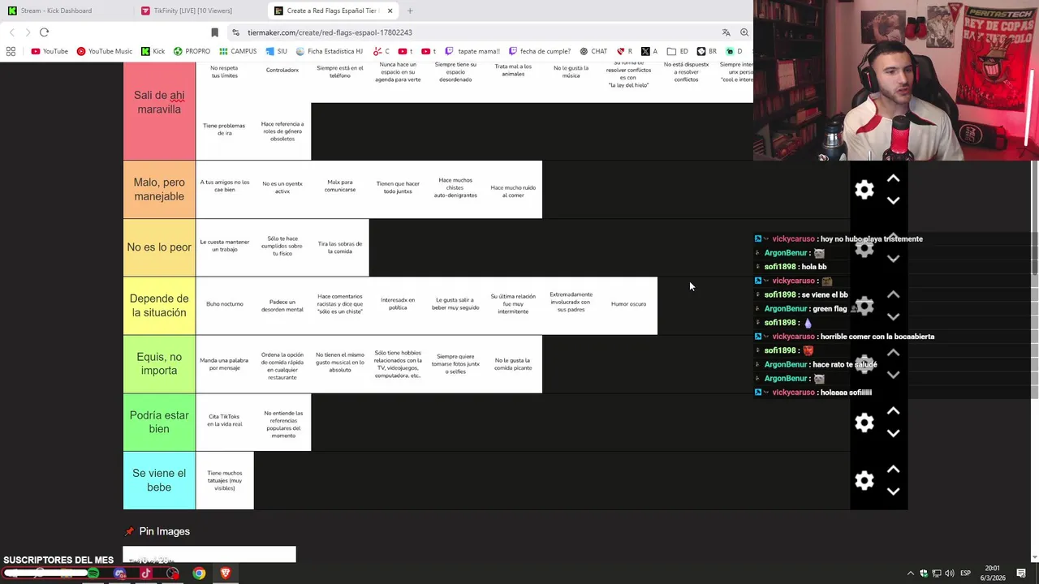
Task: Click the 'Se viene el bebe' tier label
Action: pyautogui.click(x=159, y=480)
